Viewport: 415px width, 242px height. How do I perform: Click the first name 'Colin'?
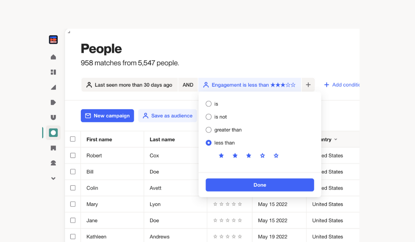coord(92,188)
